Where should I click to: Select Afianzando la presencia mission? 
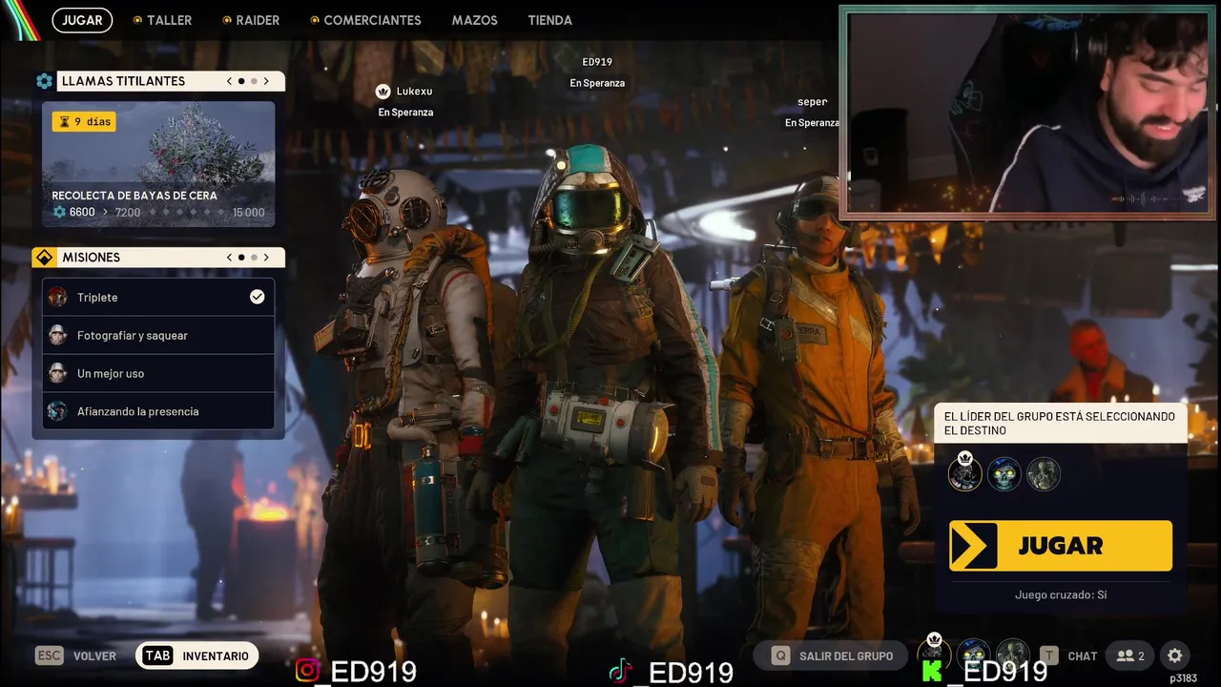pos(158,411)
